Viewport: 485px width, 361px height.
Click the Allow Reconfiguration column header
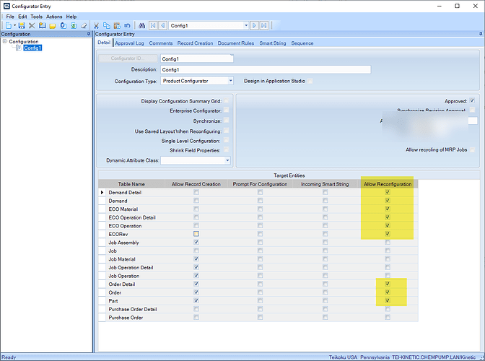pos(388,184)
